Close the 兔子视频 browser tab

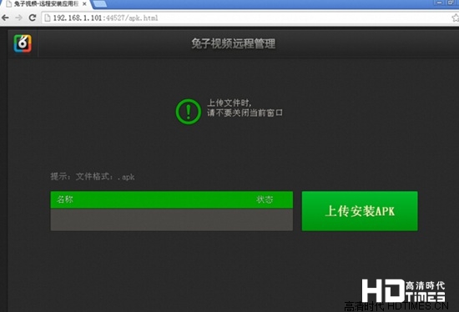pos(84,4)
